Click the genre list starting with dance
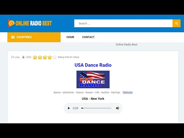The image size is (184, 138). click(87, 92)
